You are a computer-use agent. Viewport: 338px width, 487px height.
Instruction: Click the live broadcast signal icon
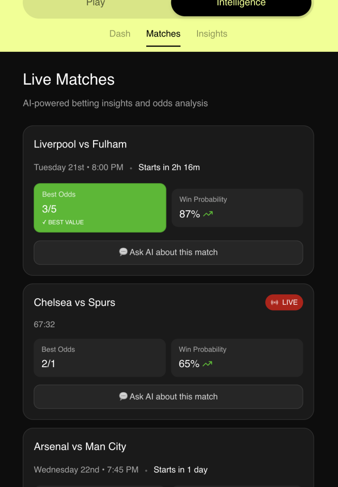pyautogui.click(x=274, y=302)
